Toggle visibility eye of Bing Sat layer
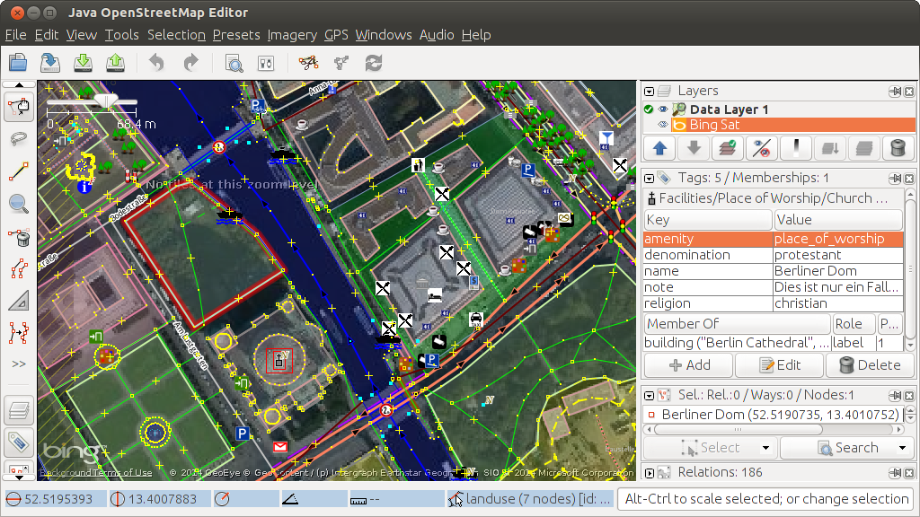 [x=663, y=125]
